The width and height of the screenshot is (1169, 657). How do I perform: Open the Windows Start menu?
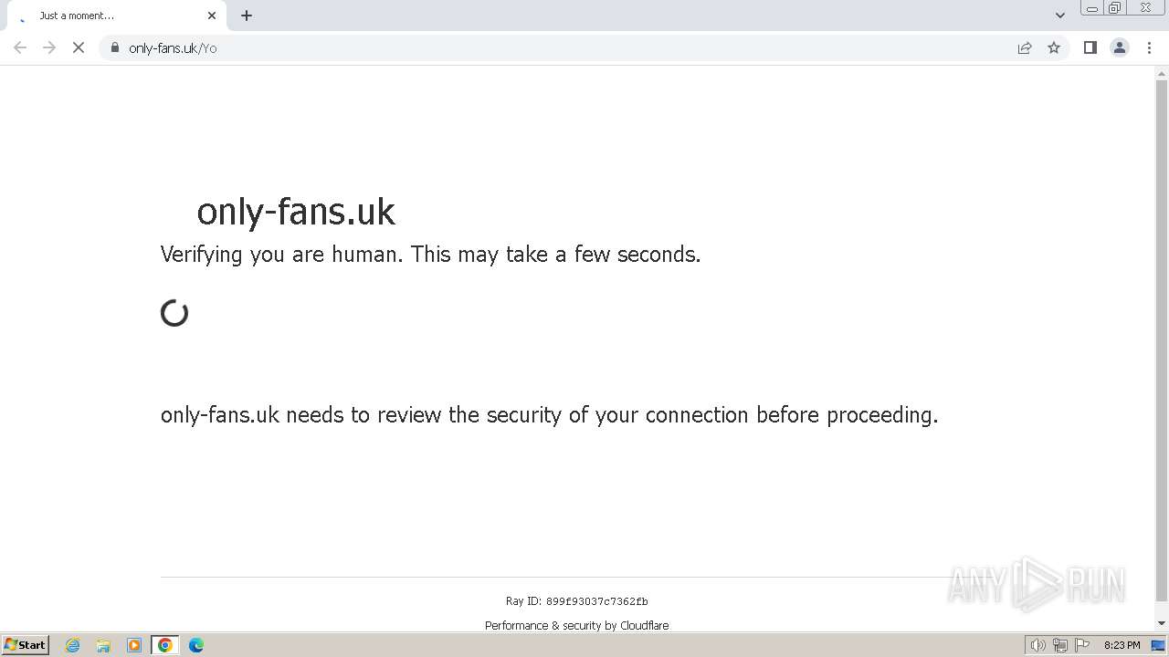point(26,645)
